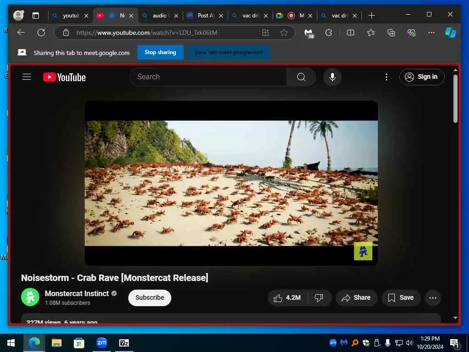
Task: Go to YouTube home via the logo
Action: (64, 77)
